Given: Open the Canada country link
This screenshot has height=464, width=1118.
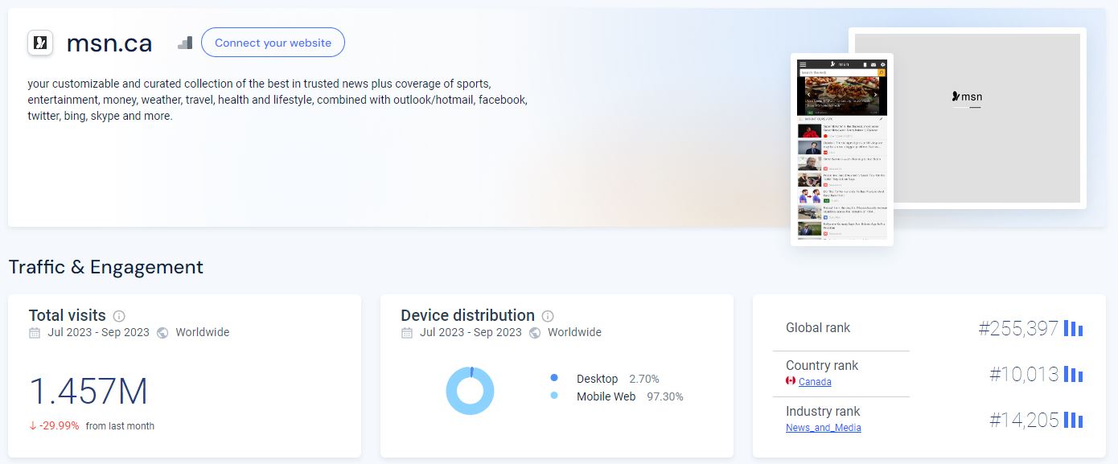Looking at the screenshot, I should pyautogui.click(x=815, y=382).
